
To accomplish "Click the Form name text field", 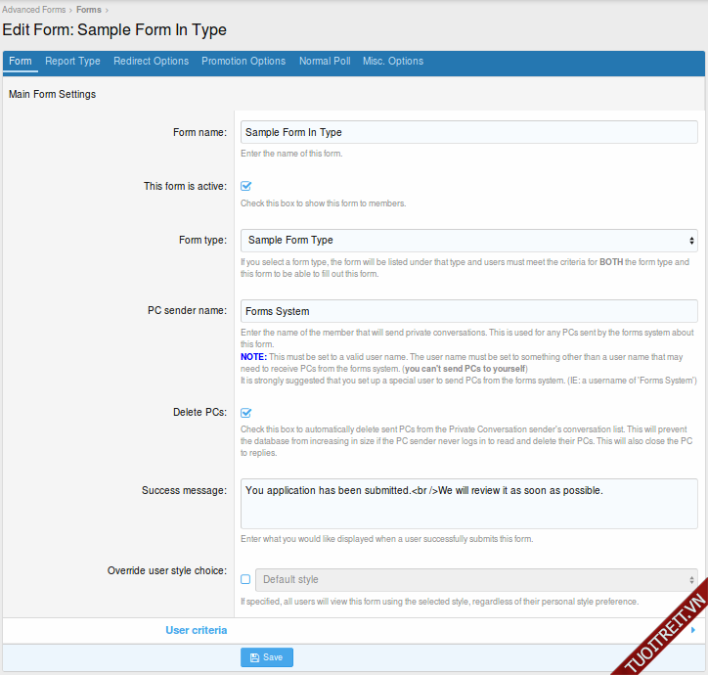I will click(x=468, y=132).
